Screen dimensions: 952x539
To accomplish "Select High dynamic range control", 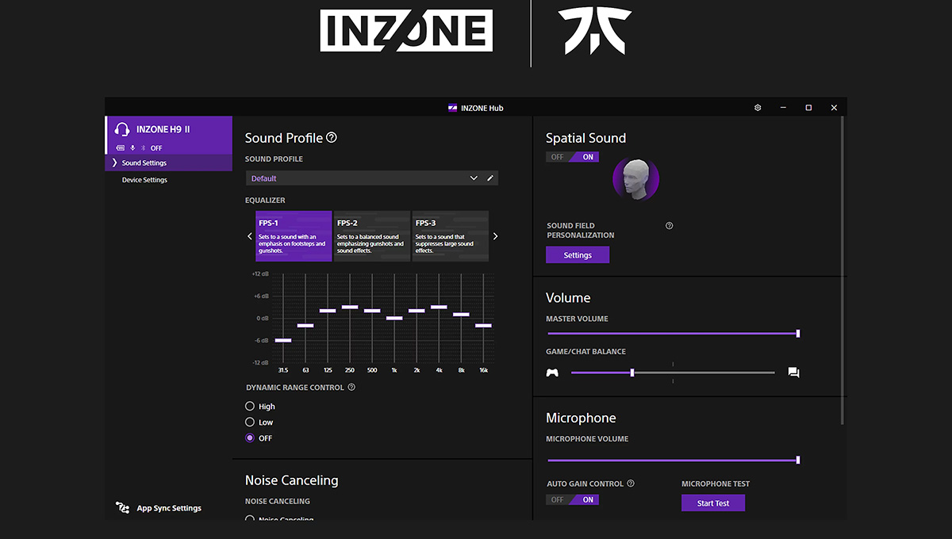I will (250, 406).
